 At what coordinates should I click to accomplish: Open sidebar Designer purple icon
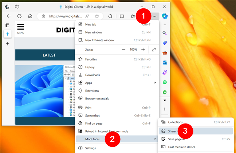(x=165, y=72)
